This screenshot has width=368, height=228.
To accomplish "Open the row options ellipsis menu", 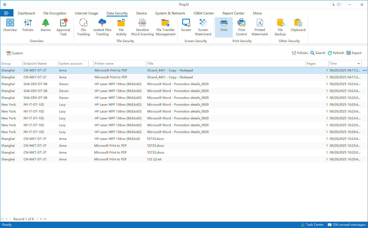I will point(365,70).
